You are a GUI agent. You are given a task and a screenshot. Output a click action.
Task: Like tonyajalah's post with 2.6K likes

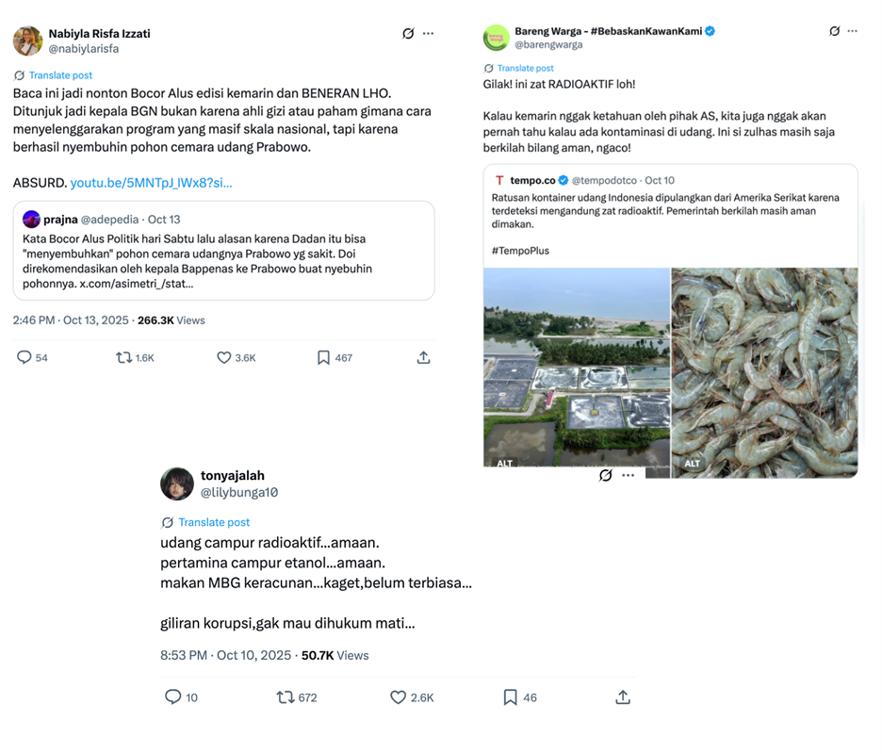[398, 697]
